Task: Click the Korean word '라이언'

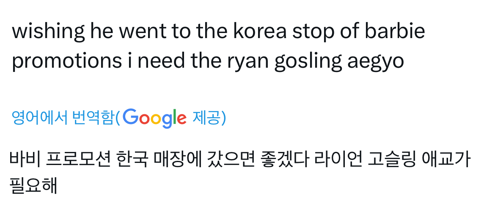Action: 338,160
